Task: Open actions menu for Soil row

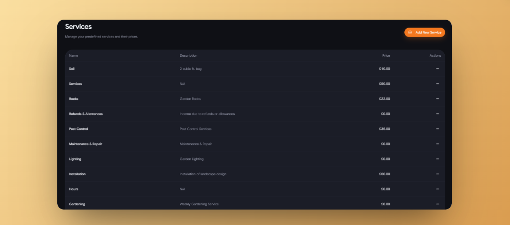Action: (x=437, y=69)
